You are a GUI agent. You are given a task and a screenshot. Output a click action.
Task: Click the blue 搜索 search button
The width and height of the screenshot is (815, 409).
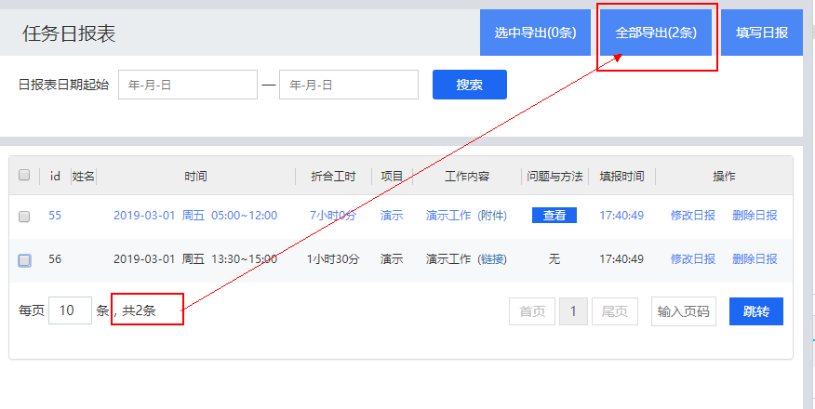(x=469, y=85)
